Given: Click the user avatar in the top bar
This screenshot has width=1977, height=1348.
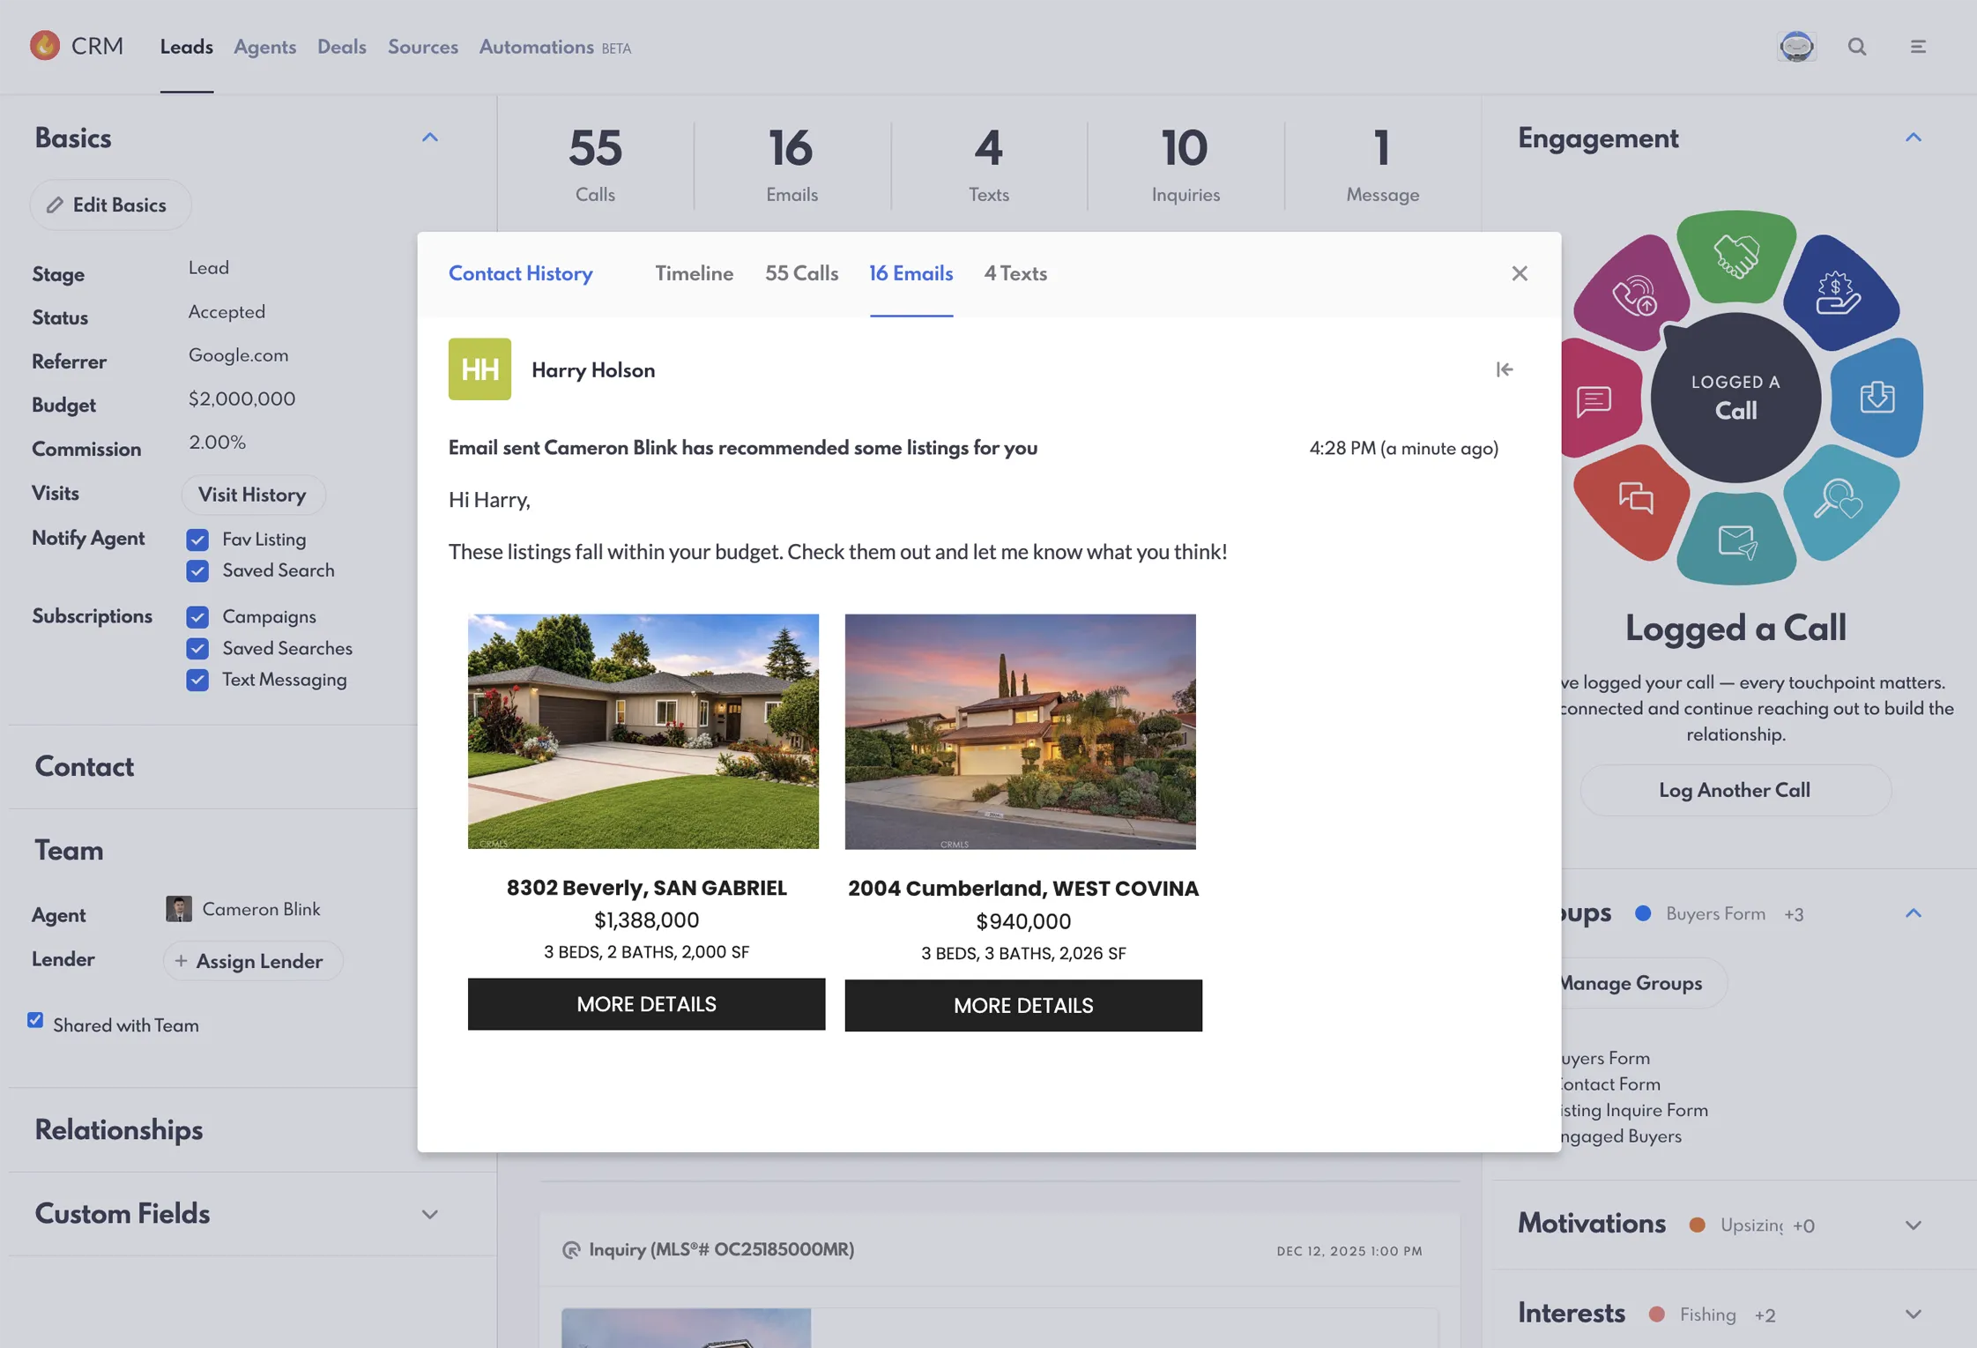Looking at the screenshot, I should coord(1796,46).
